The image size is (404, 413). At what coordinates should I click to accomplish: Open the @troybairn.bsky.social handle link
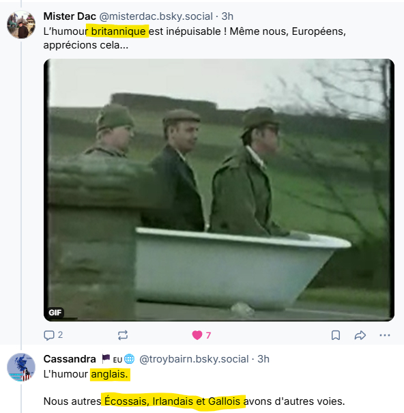click(194, 359)
